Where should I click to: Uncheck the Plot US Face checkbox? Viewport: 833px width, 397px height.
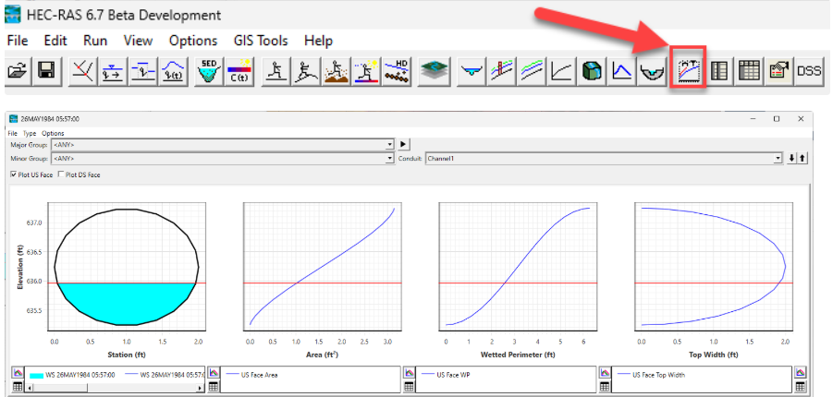point(15,174)
